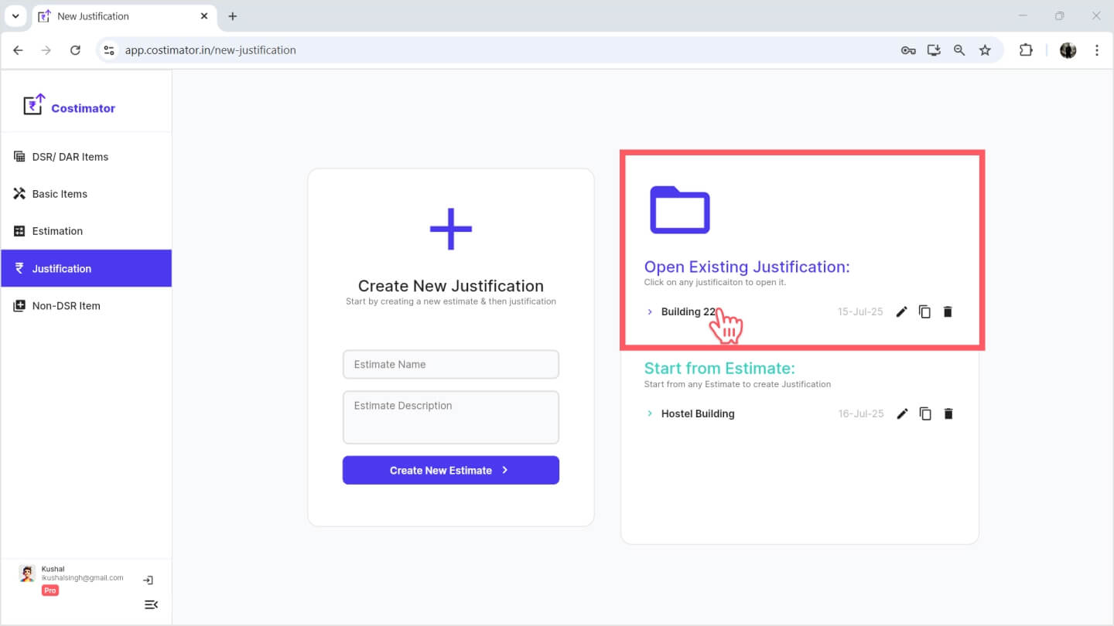The image size is (1114, 626).
Task: Collapse sidebar with menu-collapse icon
Action: [x=151, y=604]
